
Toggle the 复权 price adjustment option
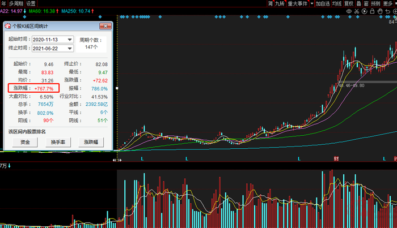click(349, 3)
